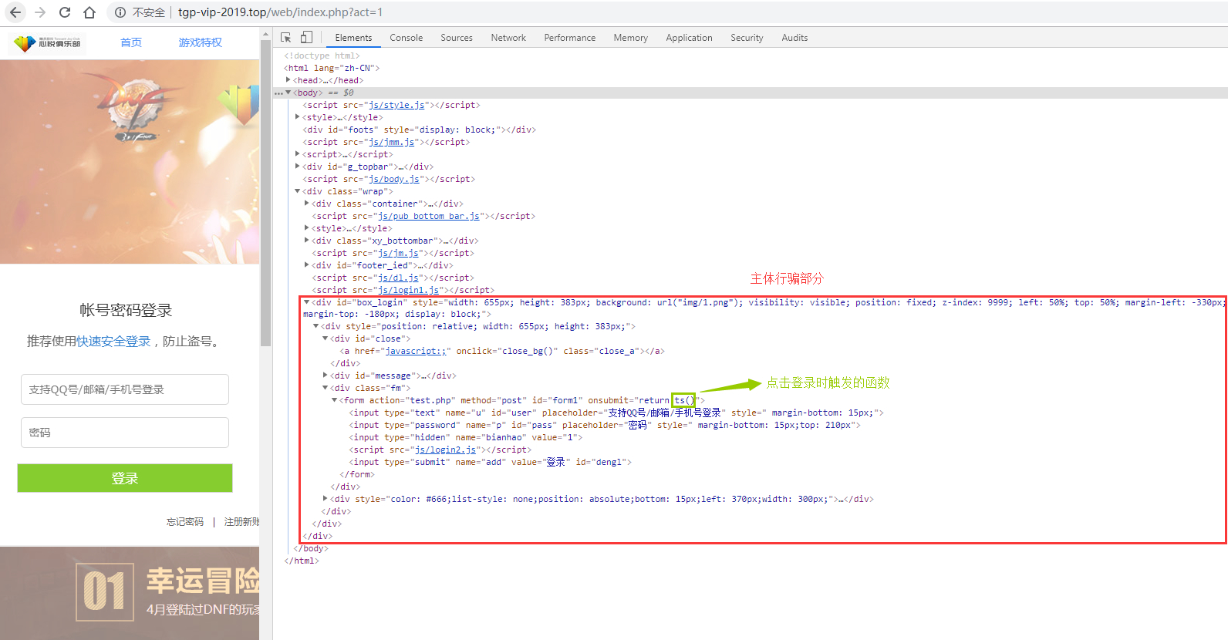
Task: Select the input id="user" text line
Action: [616, 413]
